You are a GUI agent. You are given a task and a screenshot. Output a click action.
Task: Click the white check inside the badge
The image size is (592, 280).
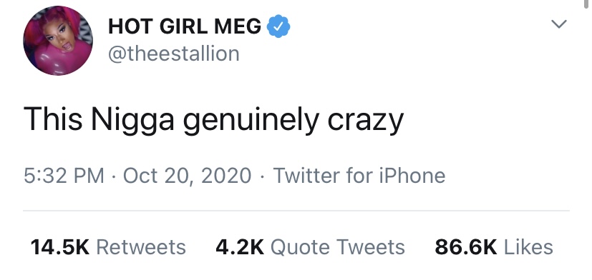pos(278,26)
